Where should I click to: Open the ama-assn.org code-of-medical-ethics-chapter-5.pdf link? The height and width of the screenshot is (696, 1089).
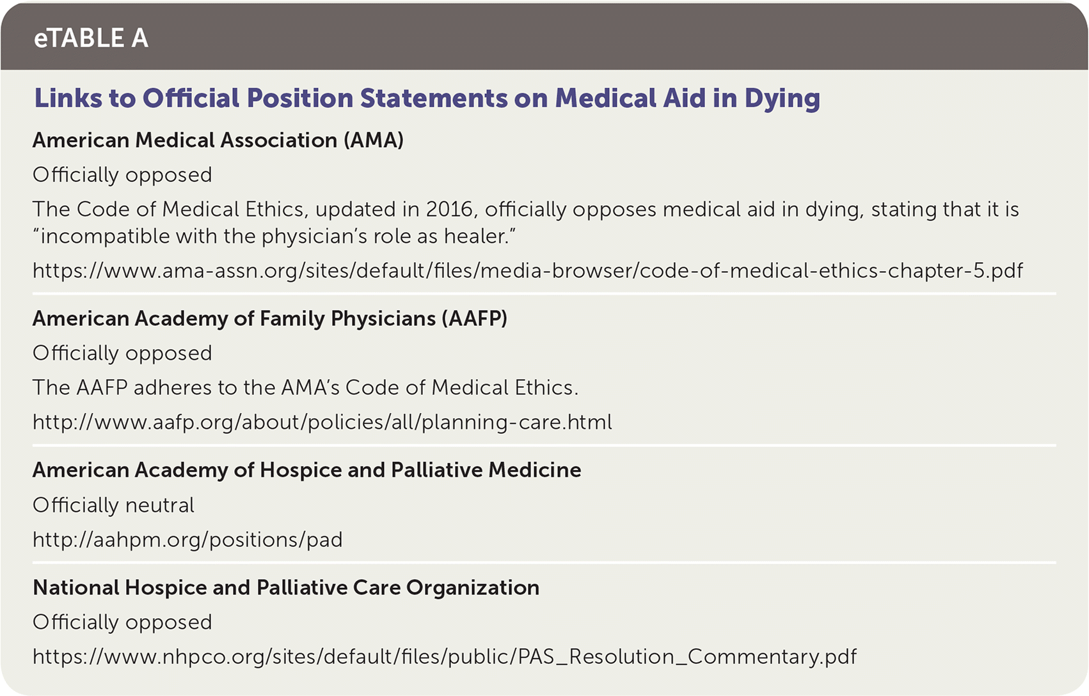point(527,271)
